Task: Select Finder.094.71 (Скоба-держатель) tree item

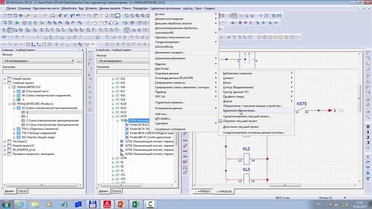Action: click(151, 137)
